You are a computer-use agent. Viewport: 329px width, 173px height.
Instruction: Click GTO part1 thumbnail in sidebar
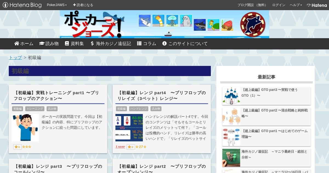tap(231, 137)
